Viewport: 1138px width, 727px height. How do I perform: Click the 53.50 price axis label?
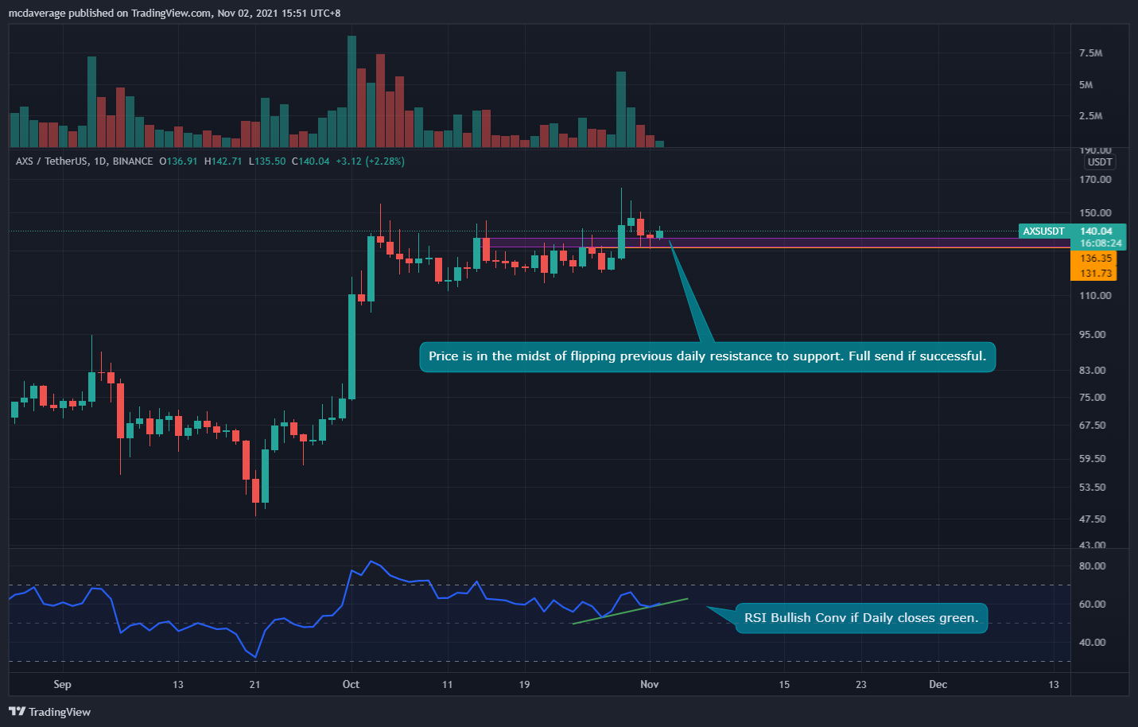pos(1092,488)
